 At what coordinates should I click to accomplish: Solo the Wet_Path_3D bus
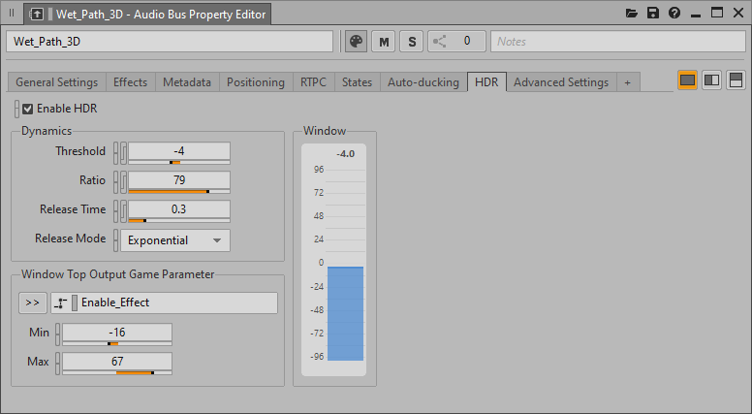click(x=412, y=42)
